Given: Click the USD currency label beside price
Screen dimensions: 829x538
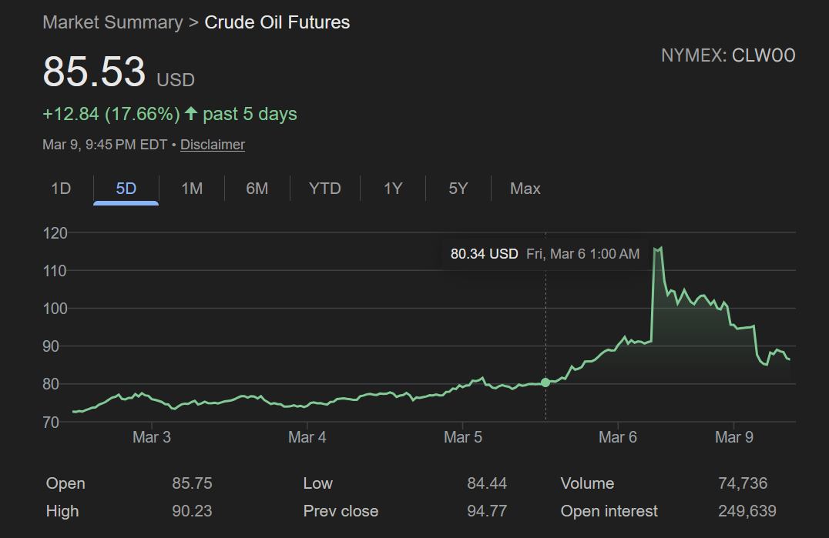Looking at the screenshot, I should [176, 80].
